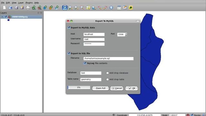Image resolution: width=206 pixels, height=116 pixels.
Task: Open the Plugins menu
Action: pyautogui.click(x=29, y=3)
